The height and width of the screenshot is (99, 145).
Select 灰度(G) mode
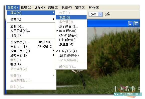(x=71, y=17)
